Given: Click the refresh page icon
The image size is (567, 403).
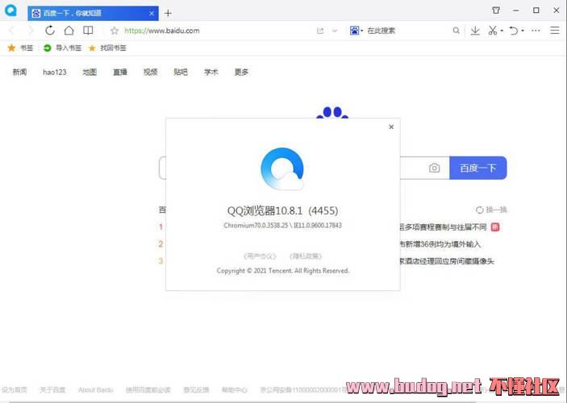Looking at the screenshot, I should [x=50, y=31].
